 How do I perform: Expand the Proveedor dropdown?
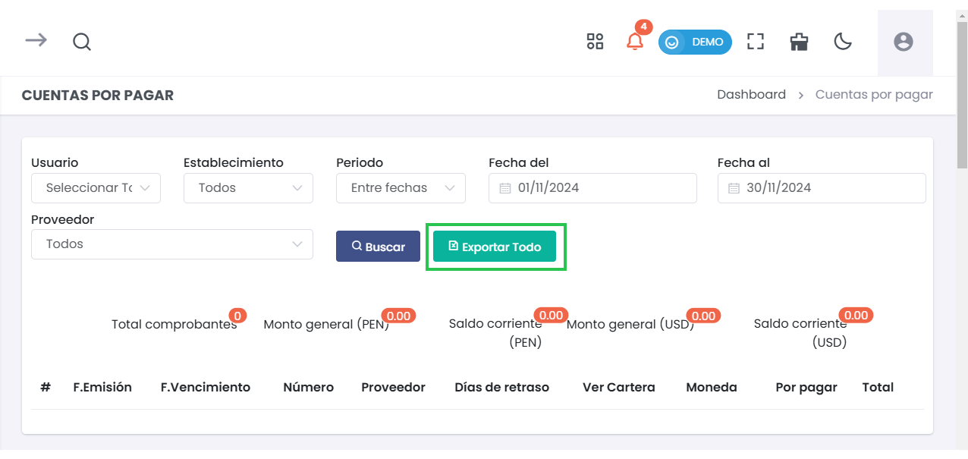tap(171, 244)
